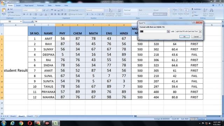Click the Middle Align icon
The width and height of the screenshot is (224, 126).
tap(55, 10)
